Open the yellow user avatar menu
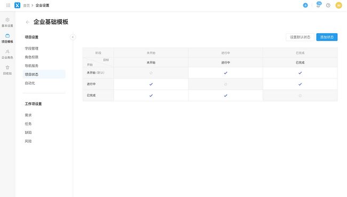 pos(338,5)
